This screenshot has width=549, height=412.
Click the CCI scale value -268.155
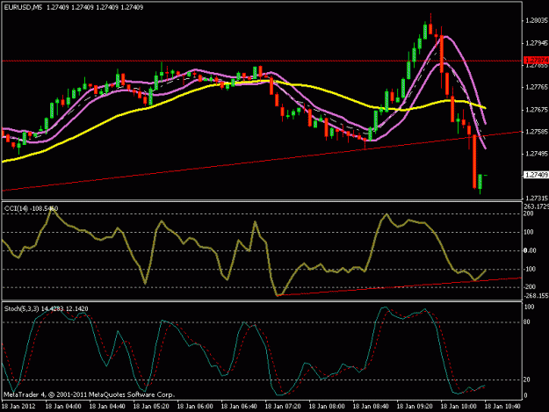pos(537,296)
